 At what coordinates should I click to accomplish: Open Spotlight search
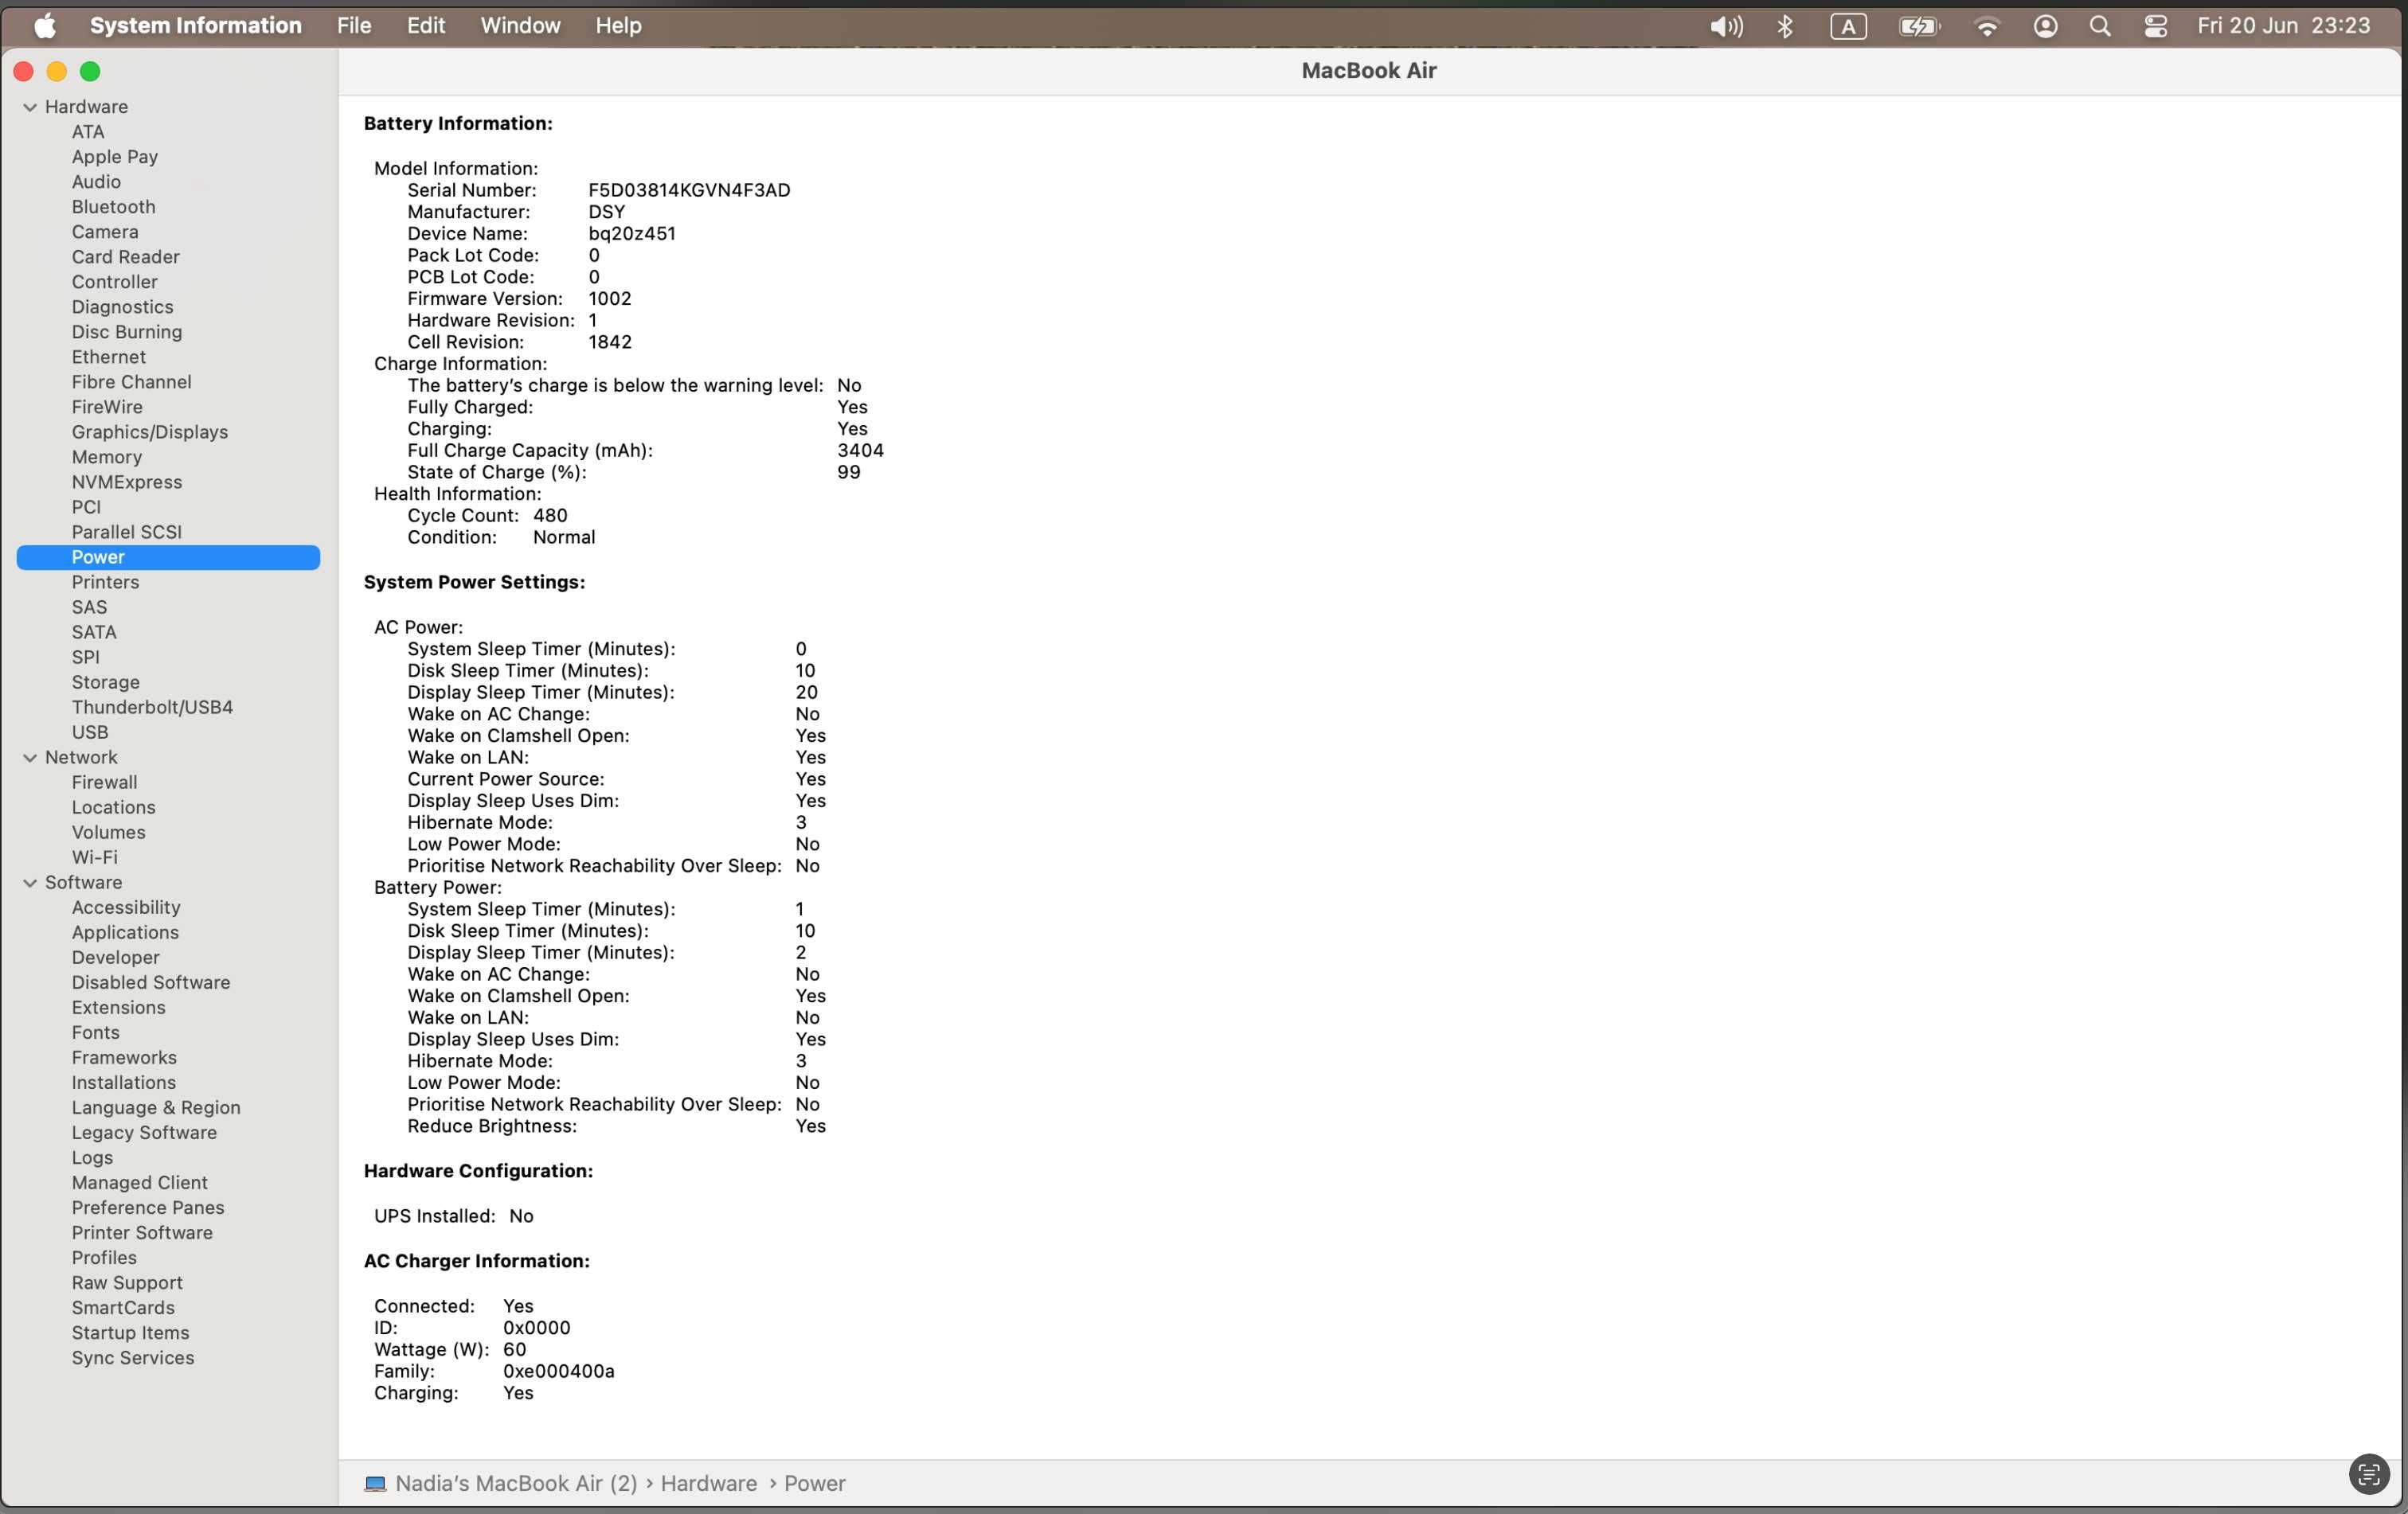pos(2100,26)
